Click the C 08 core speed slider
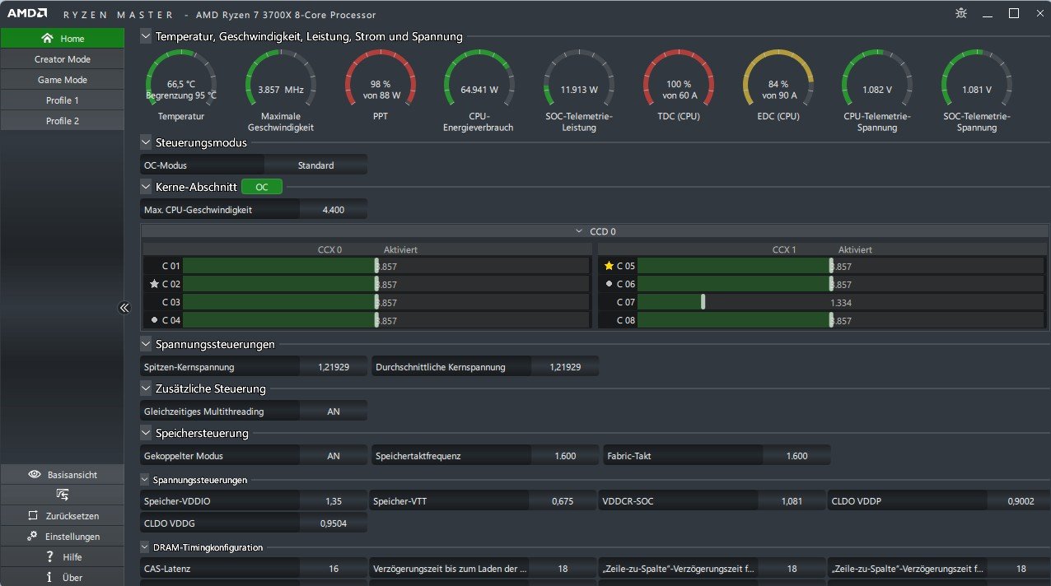The height and width of the screenshot is (586, 1051). click(840, 320)
